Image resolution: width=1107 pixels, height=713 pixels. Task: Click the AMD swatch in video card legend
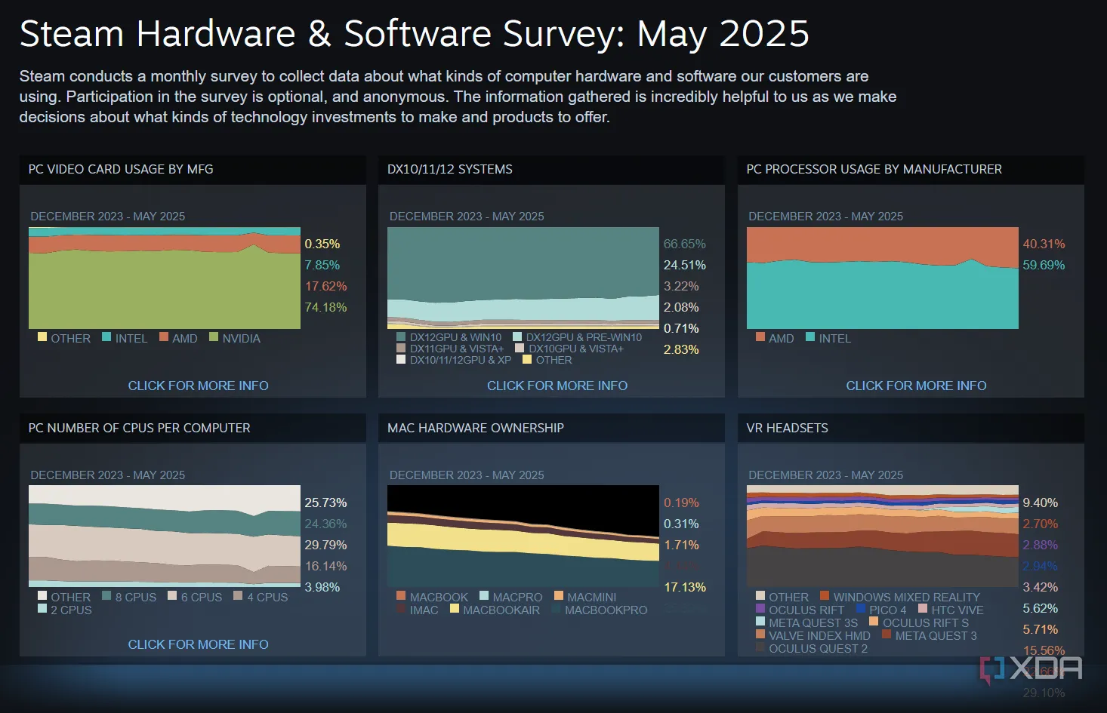(x=164, y=337)
